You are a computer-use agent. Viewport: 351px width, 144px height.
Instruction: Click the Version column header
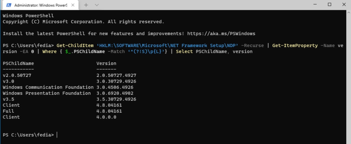[106, 63]
